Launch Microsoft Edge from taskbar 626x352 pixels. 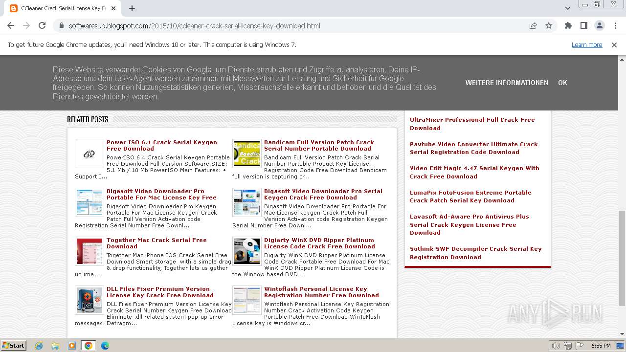coord(105,346)
